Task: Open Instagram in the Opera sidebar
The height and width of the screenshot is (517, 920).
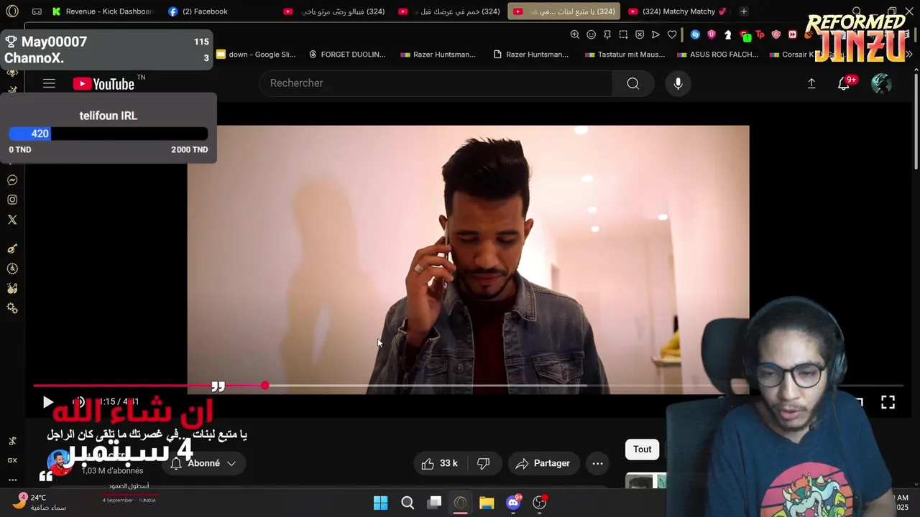Action: 12,200
